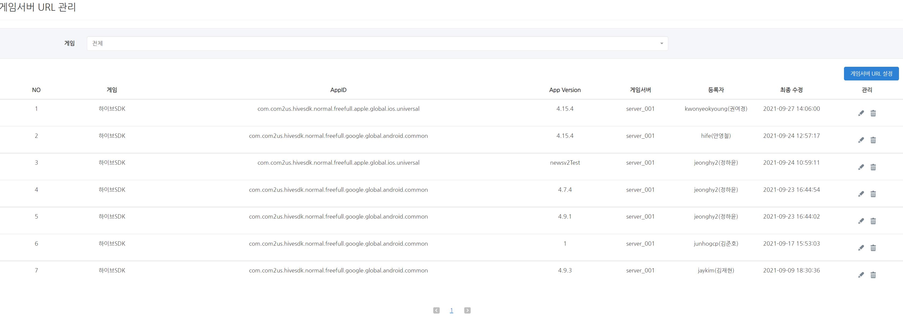Click the 최종 수정 column header
This screenshot has width=903, height=321.
pyautogui.click(x=791, y=90)
